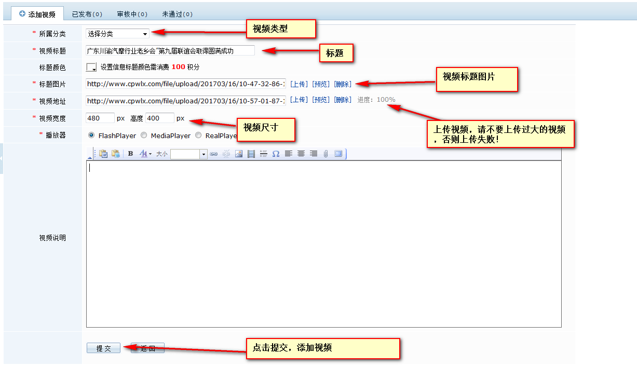Switch to the 已发布(0) tab

click(87, 14)
